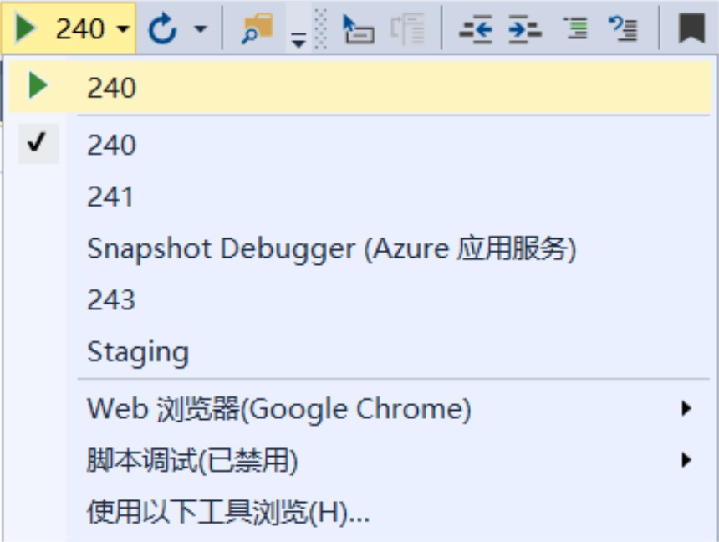This screenshot has height=542, width=719.
Task: Open the debug target dropdown arrow beside 240
Action: [x=123, y=30]
